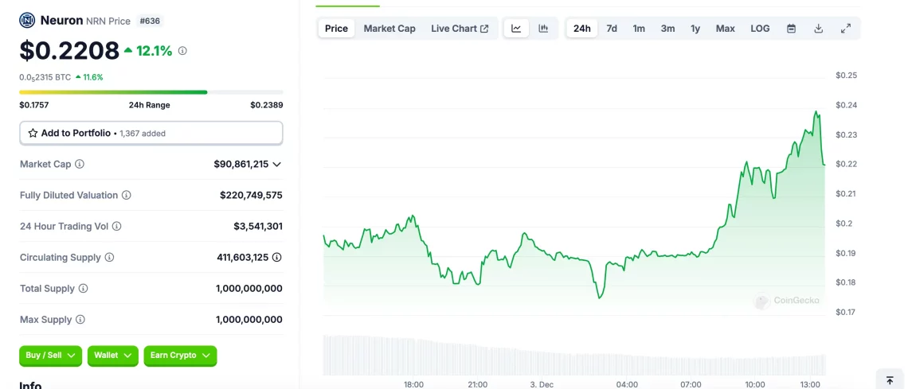
Task: Select the Price tab
Action: (336, 29)
